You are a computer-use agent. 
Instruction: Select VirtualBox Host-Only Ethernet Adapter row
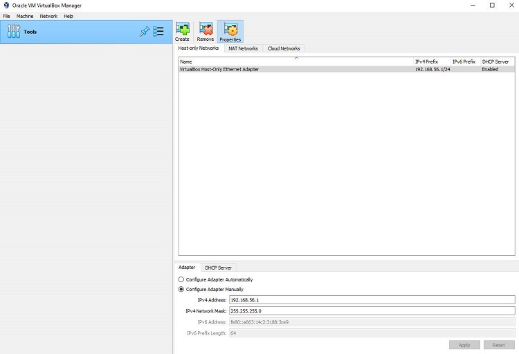[347, 69]
